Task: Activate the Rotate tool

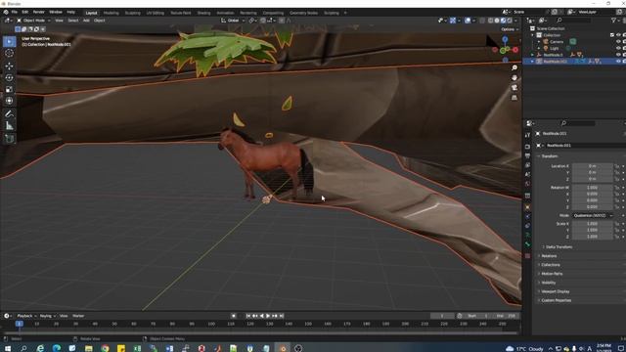Action: click(x=9, y=78)
